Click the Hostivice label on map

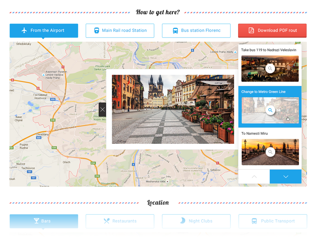click(x=40, y=98)
